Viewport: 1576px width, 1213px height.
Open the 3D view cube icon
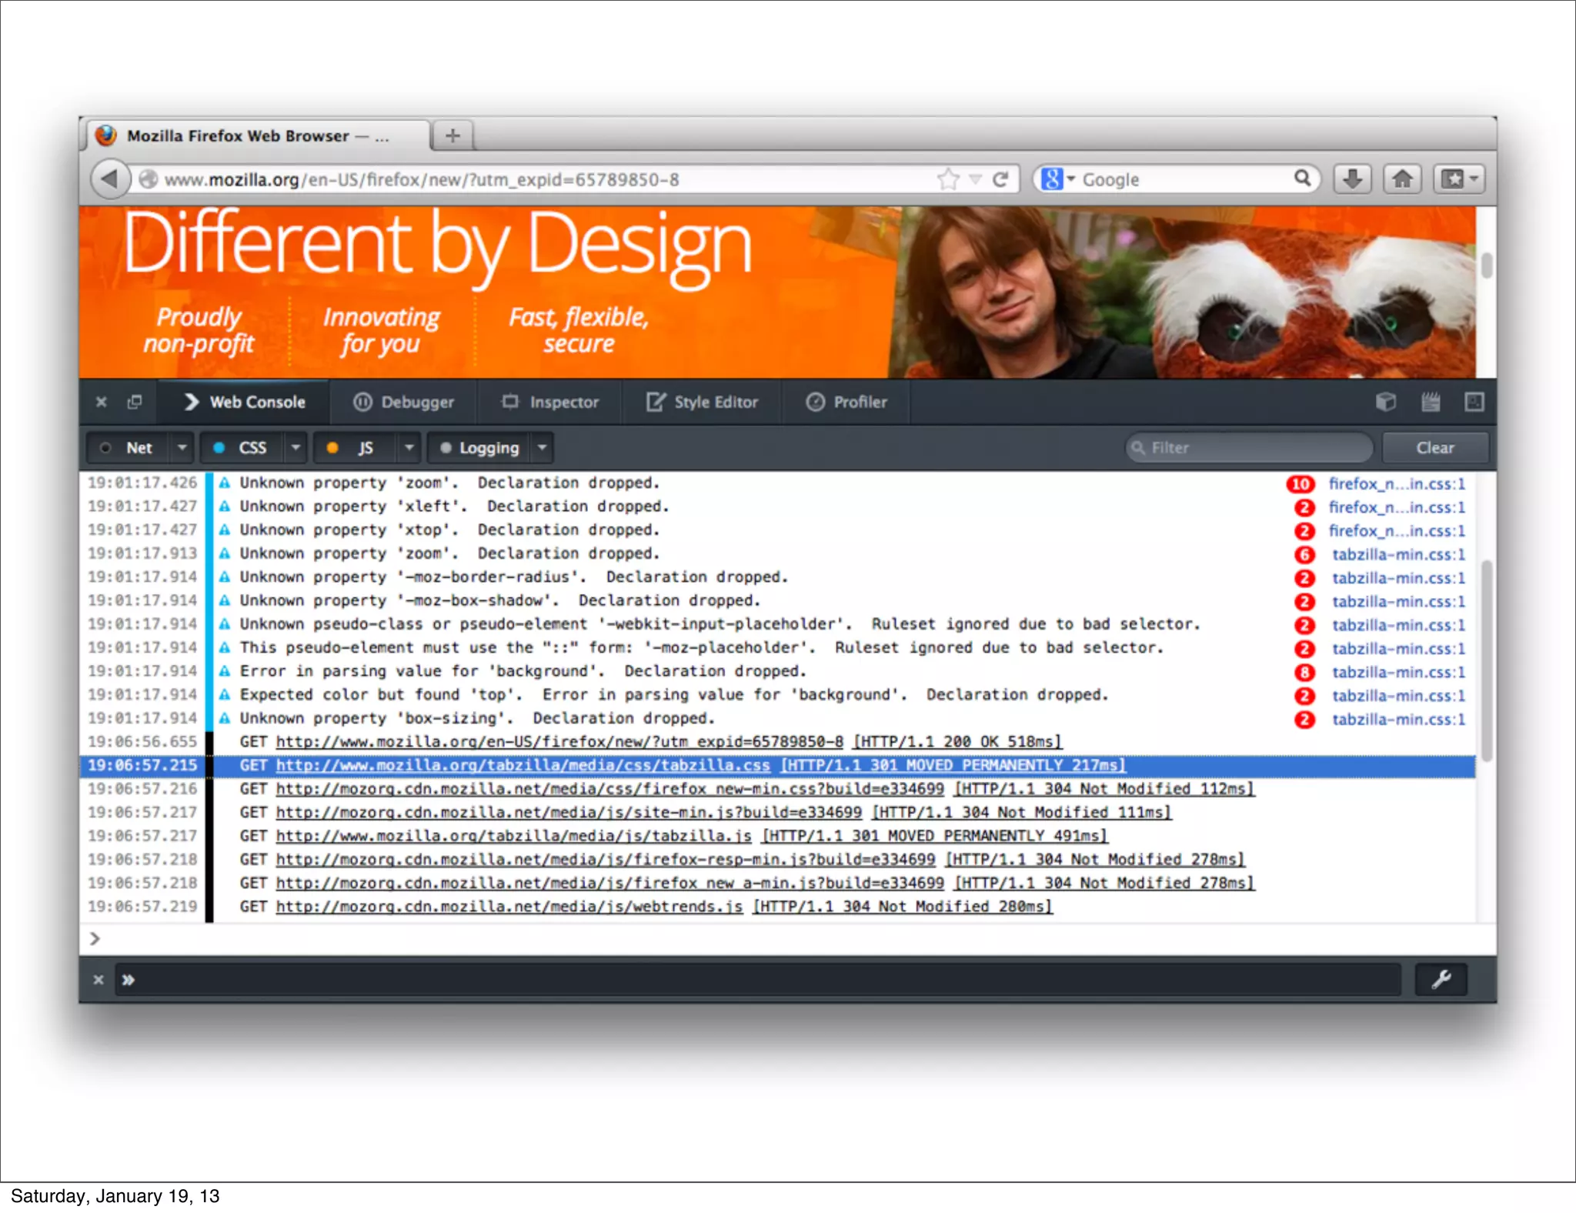[x=1385, y=402]
